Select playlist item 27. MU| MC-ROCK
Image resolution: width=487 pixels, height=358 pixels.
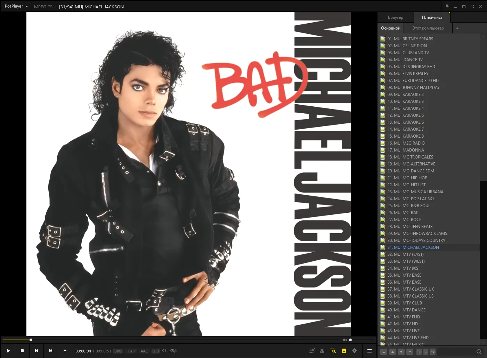(429, 220)
